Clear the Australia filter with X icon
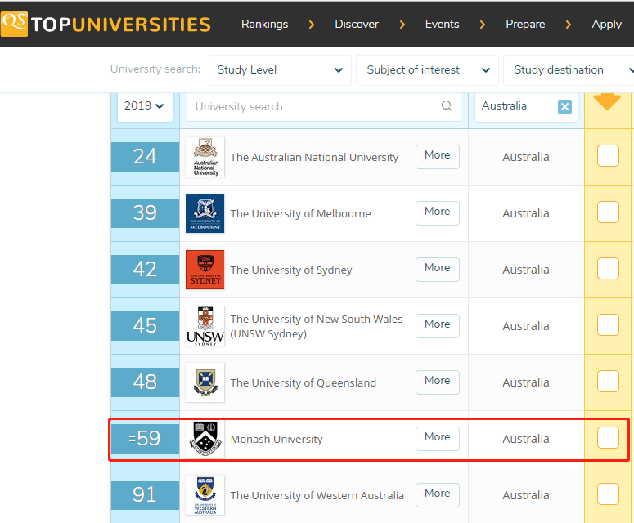 (x=564, y=106)
